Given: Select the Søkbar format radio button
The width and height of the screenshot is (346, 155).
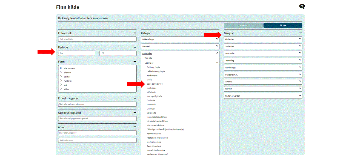Looking at the screenshot, I should click(x=61, y=77).
